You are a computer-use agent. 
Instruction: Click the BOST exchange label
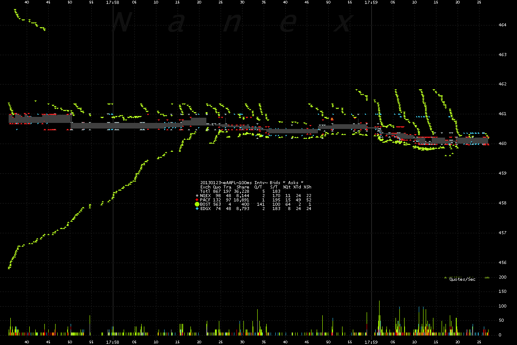[205, 204]
